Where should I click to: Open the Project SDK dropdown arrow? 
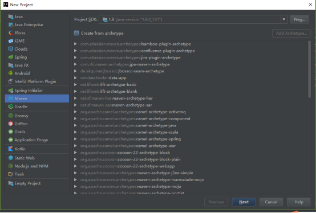283,19
